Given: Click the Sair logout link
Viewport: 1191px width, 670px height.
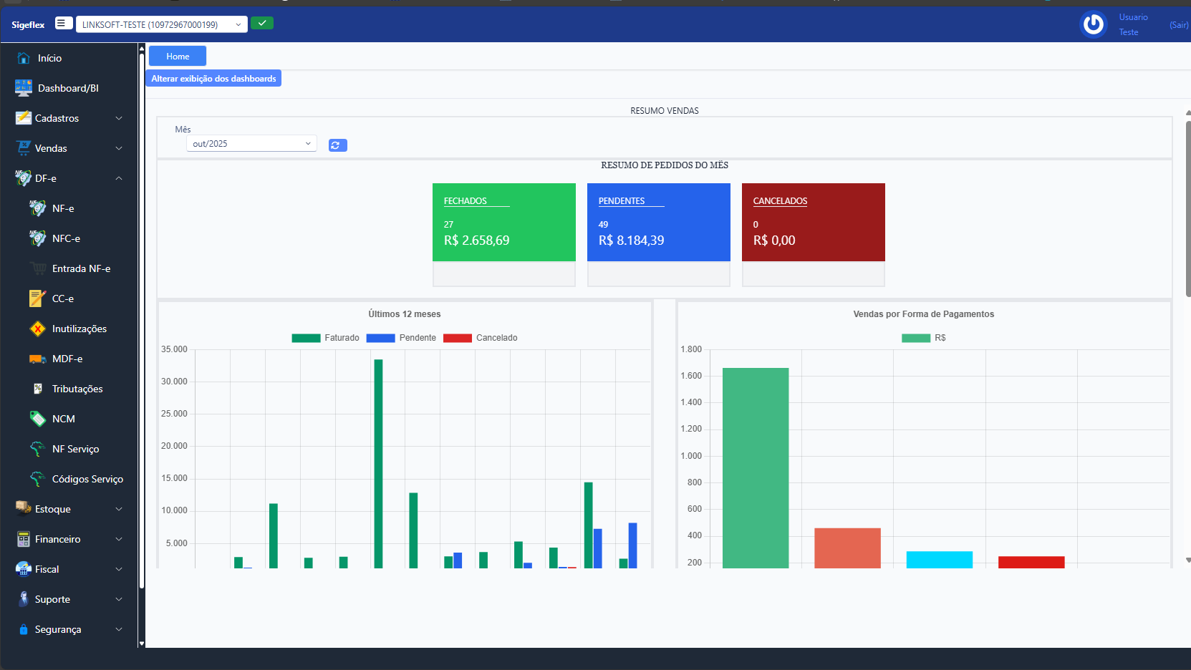Looking at the screenshot, I should click(1179, 25).
